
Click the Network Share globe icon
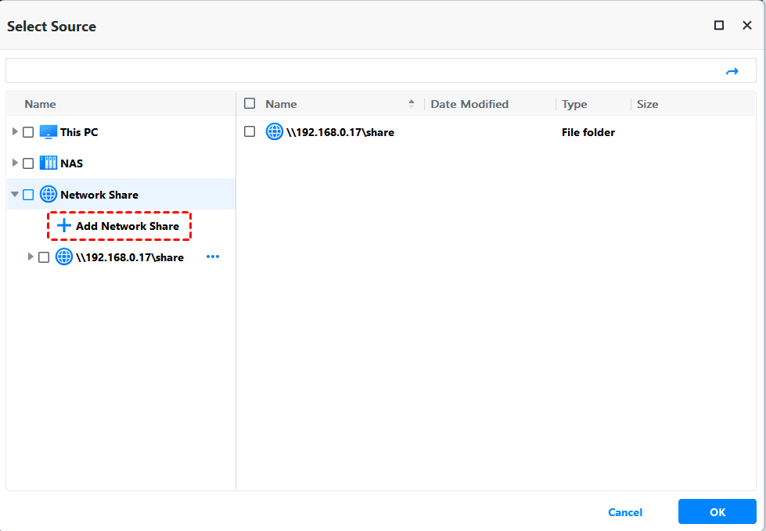click(x=49, y=195)
